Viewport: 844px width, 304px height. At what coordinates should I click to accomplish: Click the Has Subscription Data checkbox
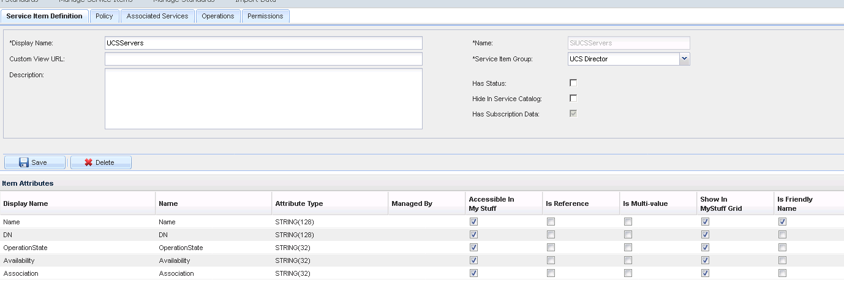(x=573, y=113)
